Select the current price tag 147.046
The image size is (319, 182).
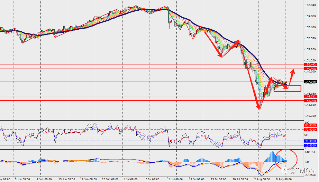click(310, 82)
